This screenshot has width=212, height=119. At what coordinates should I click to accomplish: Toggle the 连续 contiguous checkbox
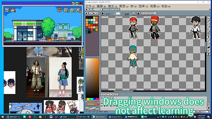123,13
